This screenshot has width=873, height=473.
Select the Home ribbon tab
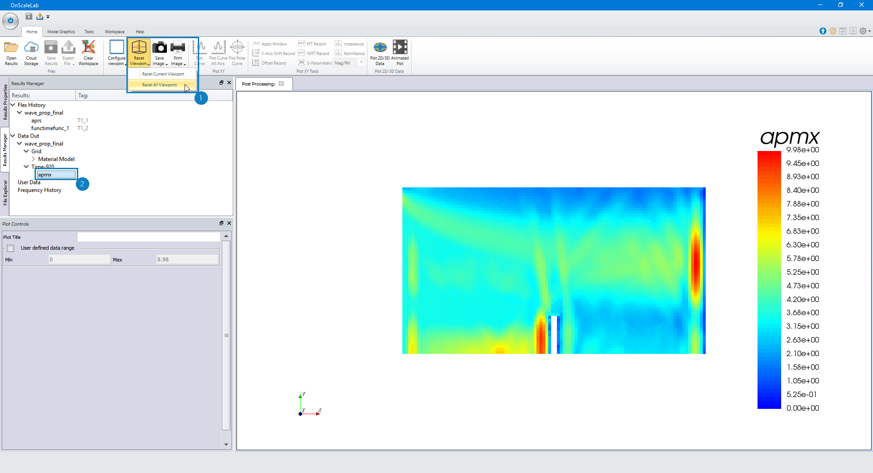(32, 32)
